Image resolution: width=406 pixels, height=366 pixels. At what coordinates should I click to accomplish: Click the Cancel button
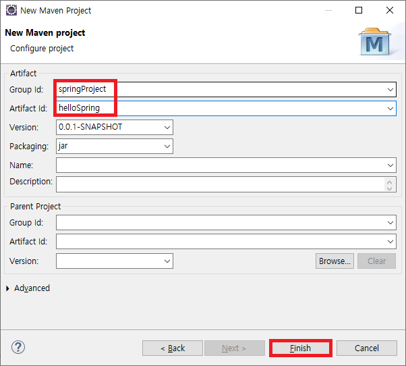(x=367, y=348)
